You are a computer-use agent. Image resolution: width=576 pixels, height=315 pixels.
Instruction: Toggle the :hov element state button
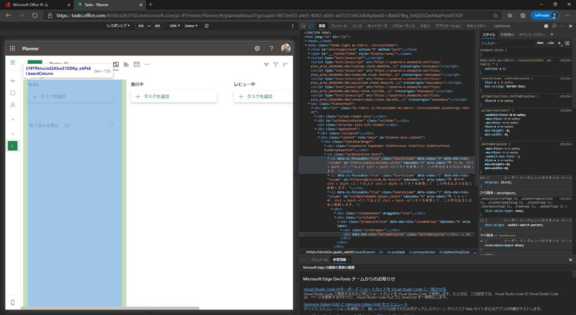coord(540,43)
